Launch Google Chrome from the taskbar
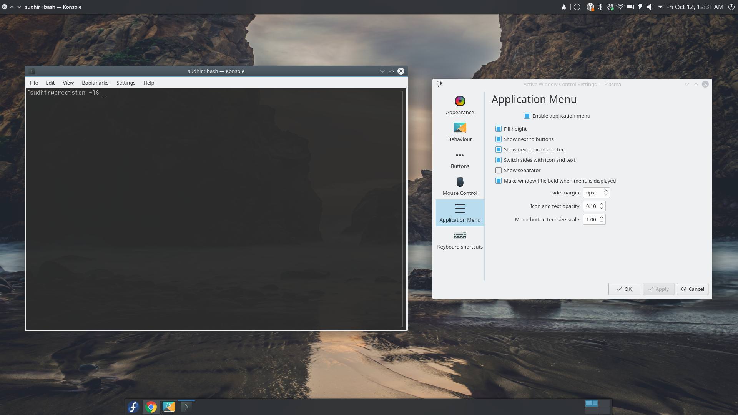738x415 pixels. 151,407
